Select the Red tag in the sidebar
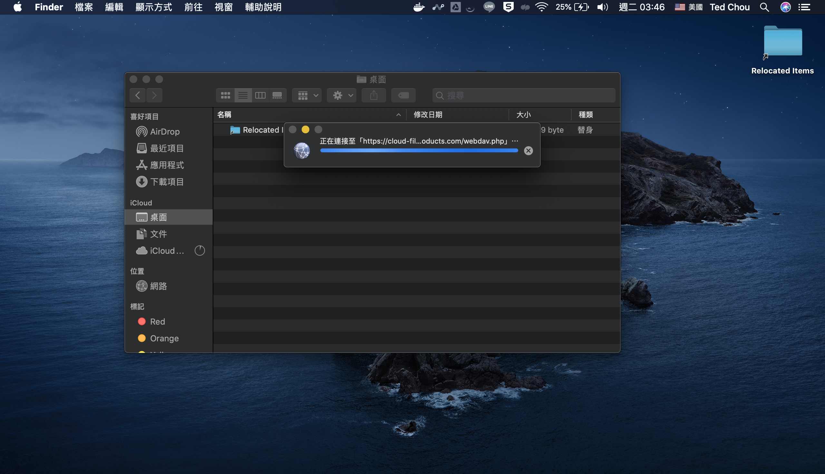The height and width of the screenshot is (474, 825). click(x=157, y=321)
